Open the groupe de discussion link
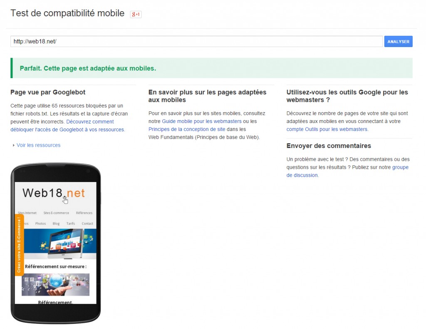 (x=347, y=171)
